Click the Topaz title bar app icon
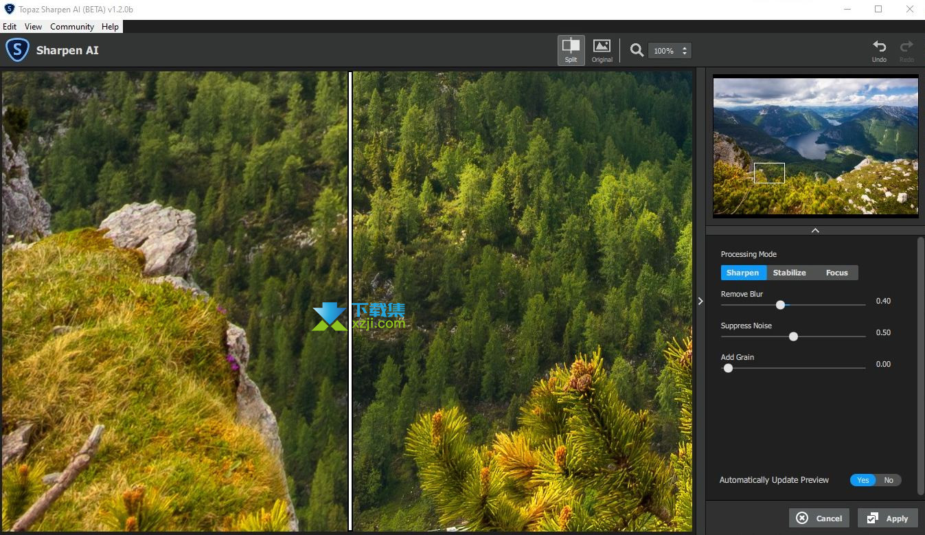This screenshot has width=925, height=535. (9, 9)
